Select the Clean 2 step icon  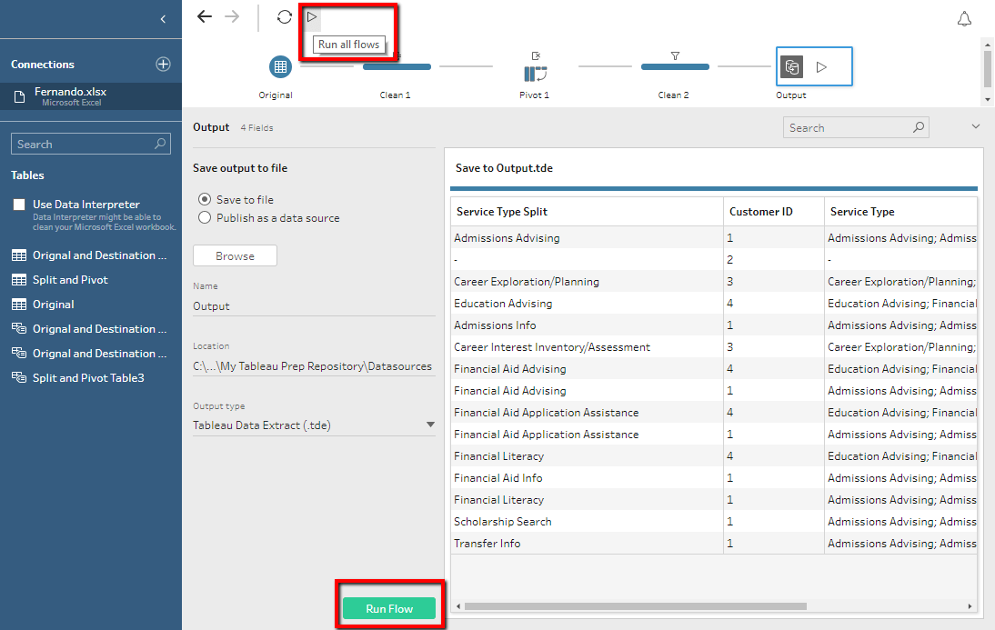click(x=674, y=66)
